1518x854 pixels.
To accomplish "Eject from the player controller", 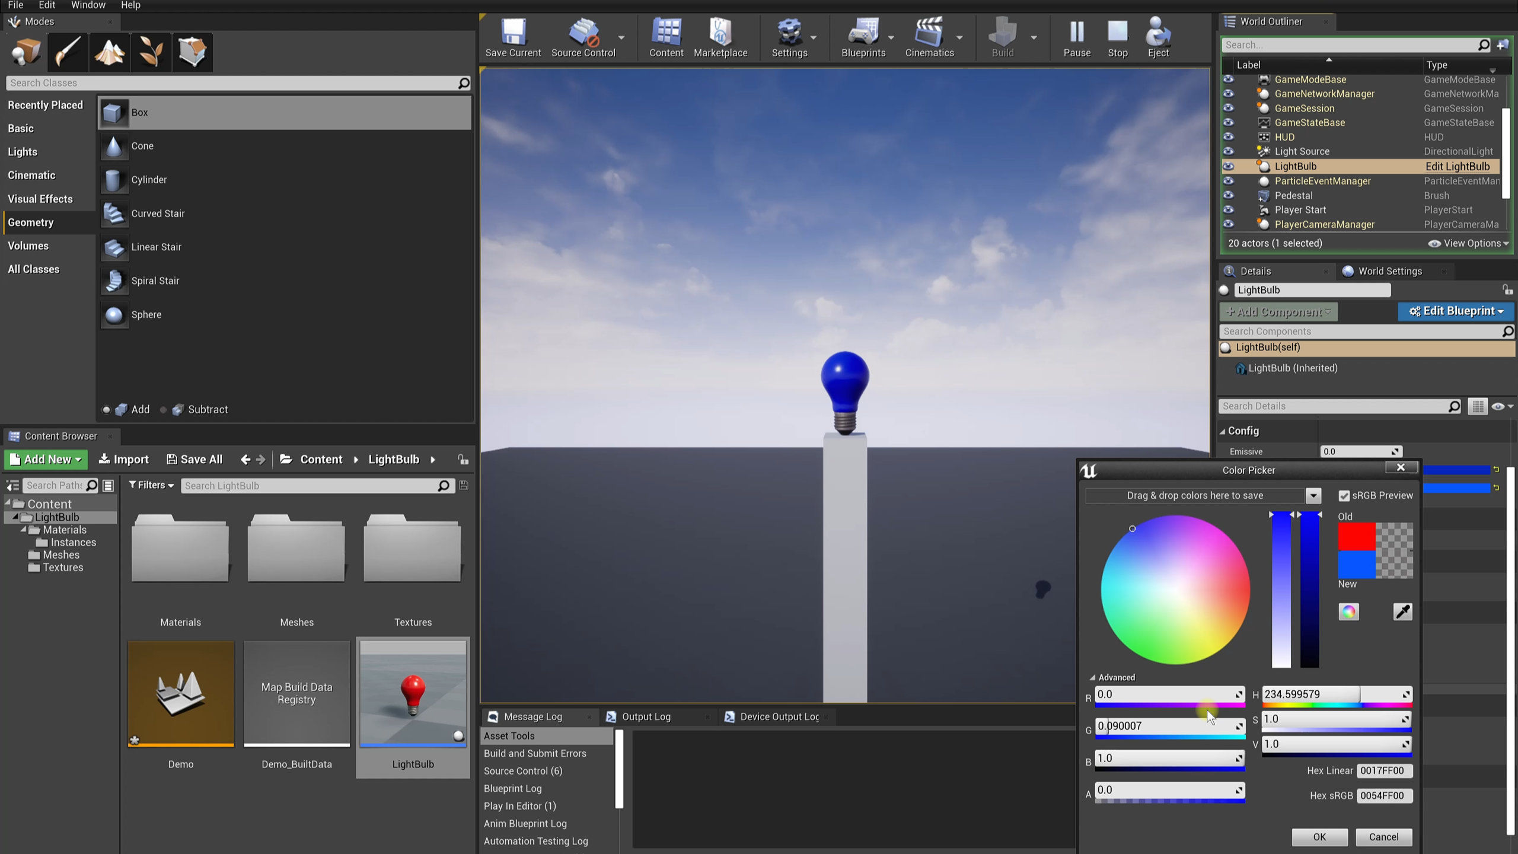I will pyautogui.click(x=1158, y=38).
